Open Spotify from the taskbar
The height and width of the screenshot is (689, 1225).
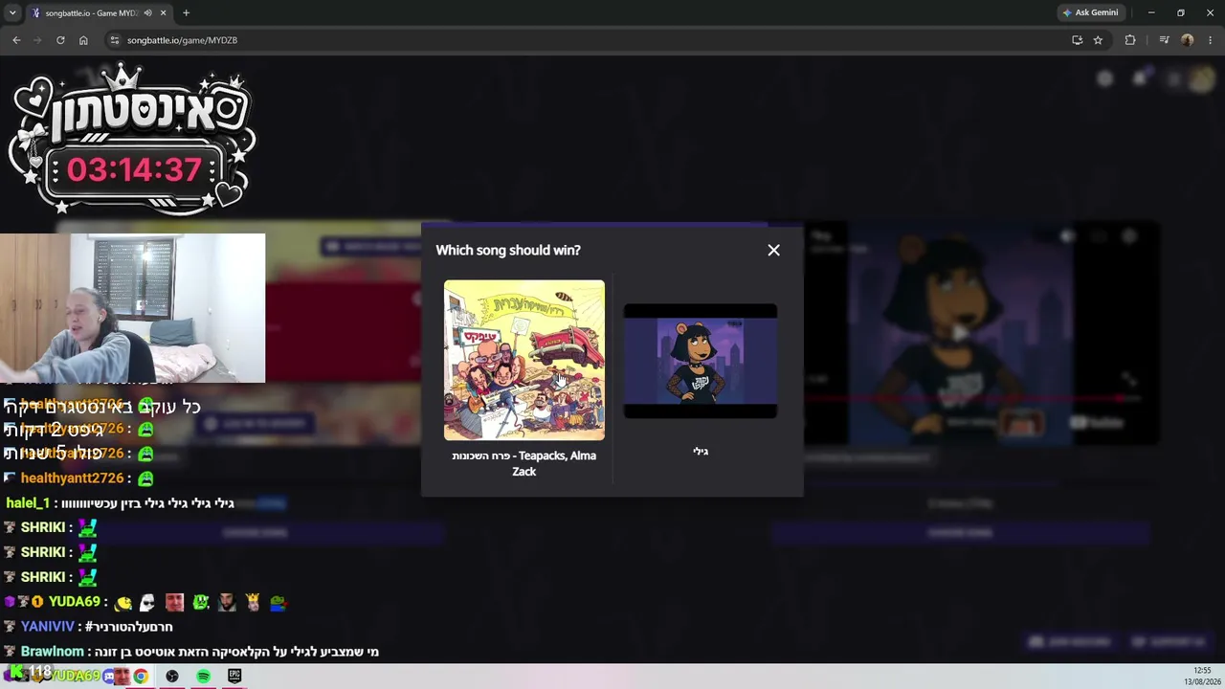(x=204, y=676)
